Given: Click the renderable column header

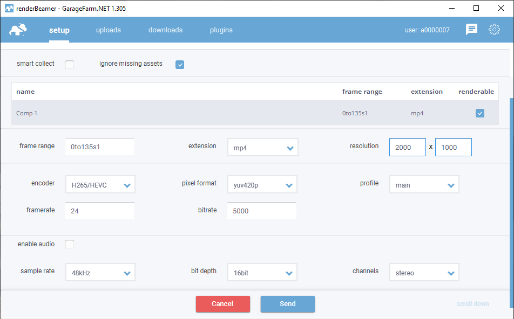Looking at the screenshot, I should point(476,92).
